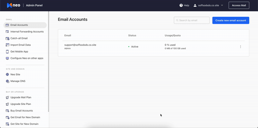Choose the Upgrade Site Plan label

pos(21,104)
